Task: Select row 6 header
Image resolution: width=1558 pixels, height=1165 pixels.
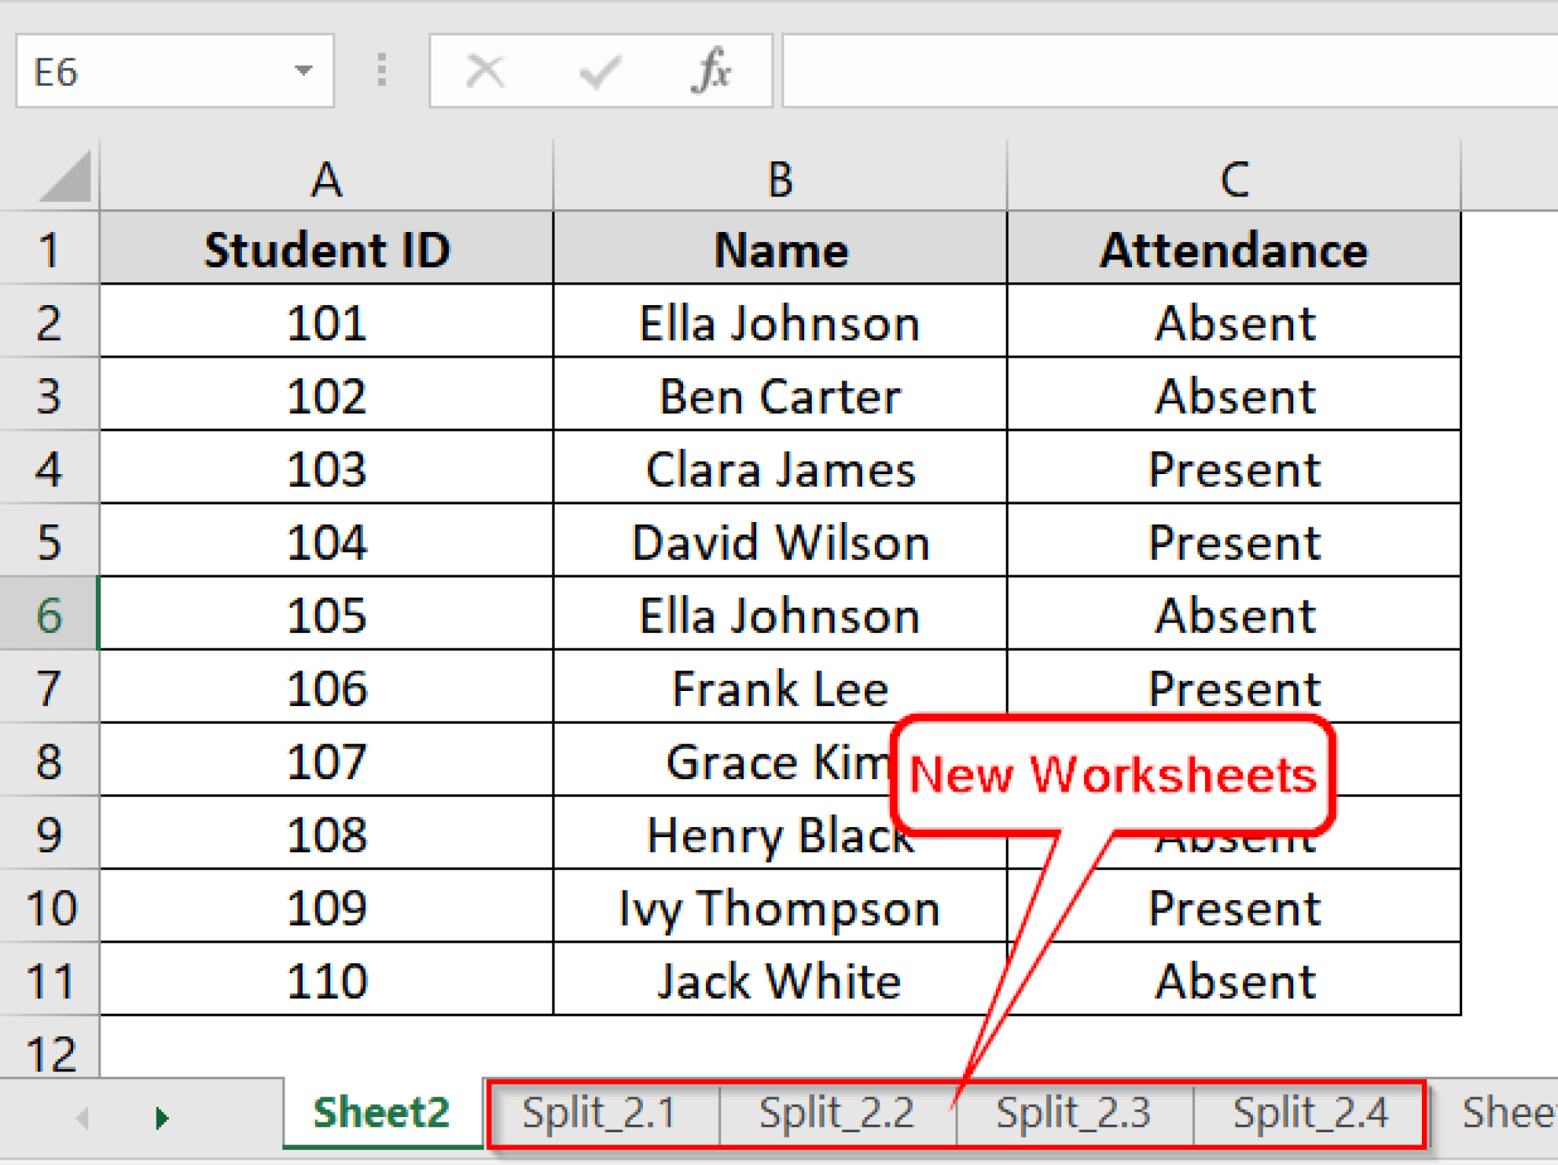Action: pyautogui.click(x=49, y=614)
